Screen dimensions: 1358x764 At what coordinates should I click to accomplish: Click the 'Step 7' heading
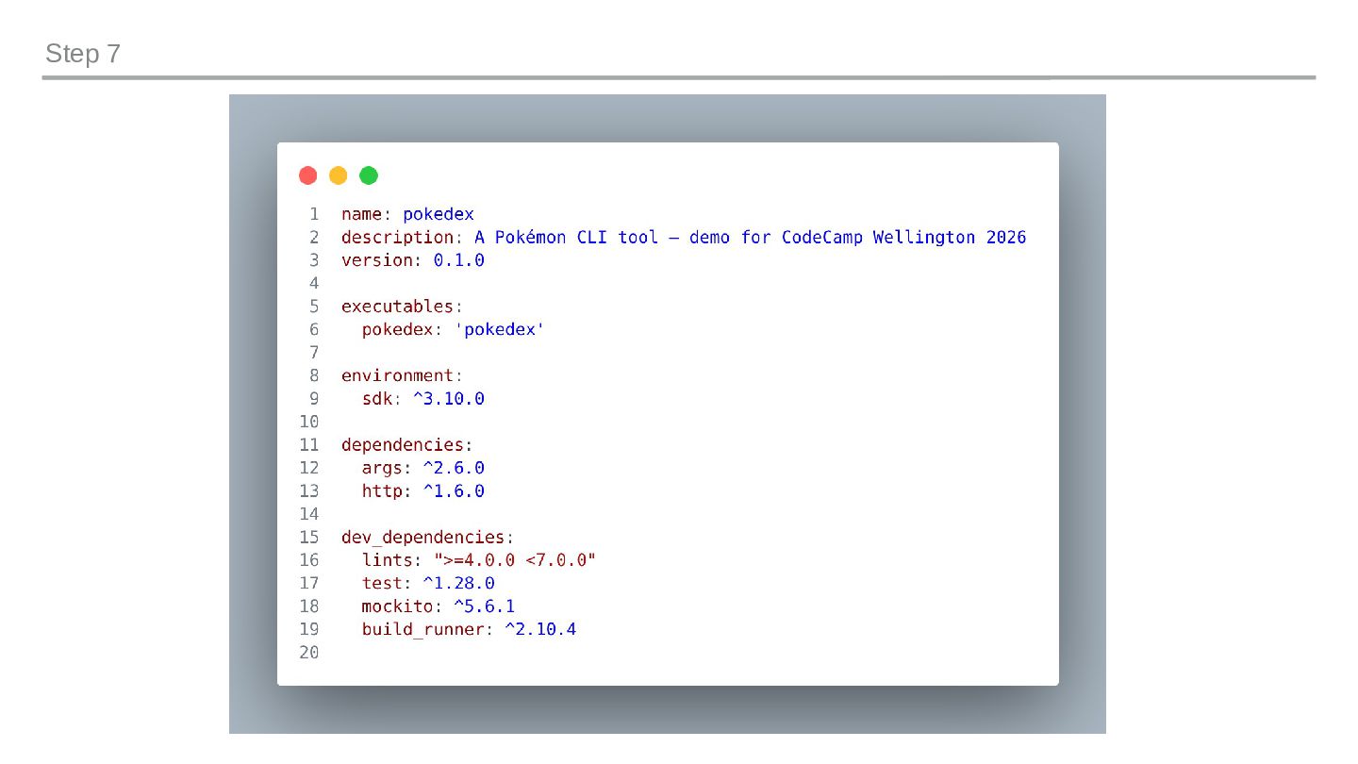click(x=83, y=54)
